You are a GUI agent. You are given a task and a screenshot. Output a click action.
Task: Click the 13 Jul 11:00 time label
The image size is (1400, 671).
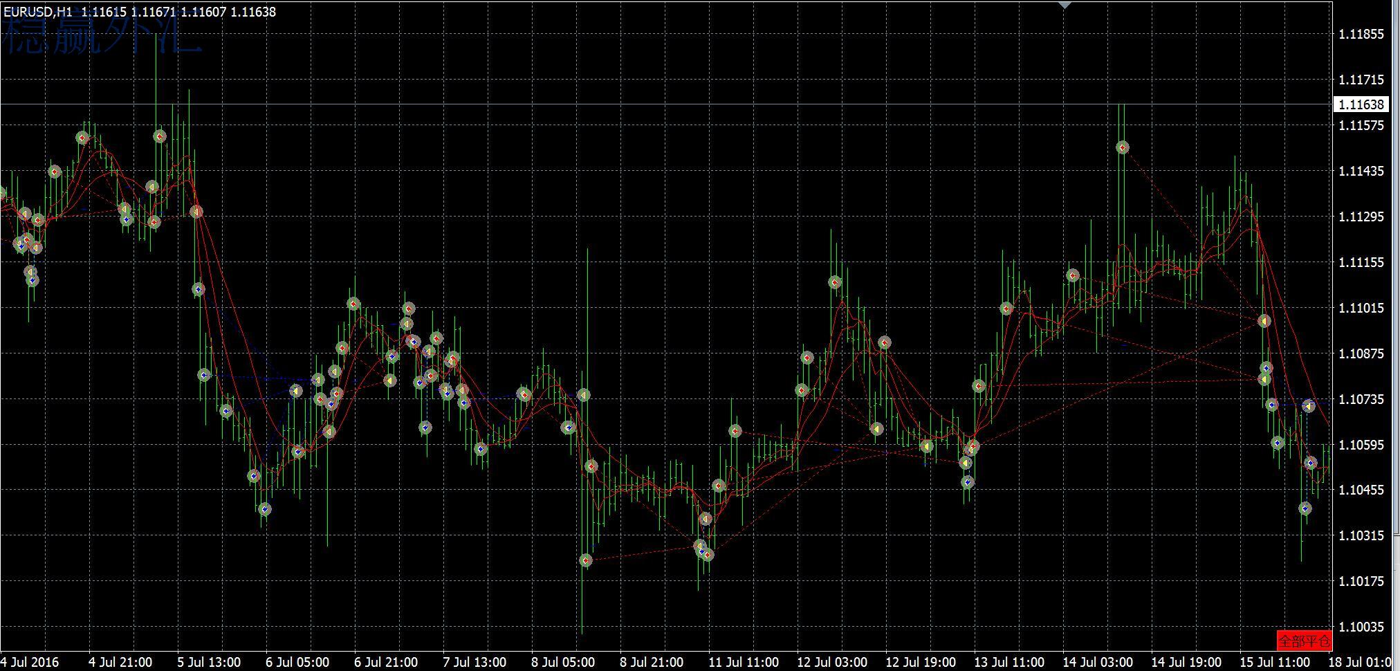tap(1009, 662)
